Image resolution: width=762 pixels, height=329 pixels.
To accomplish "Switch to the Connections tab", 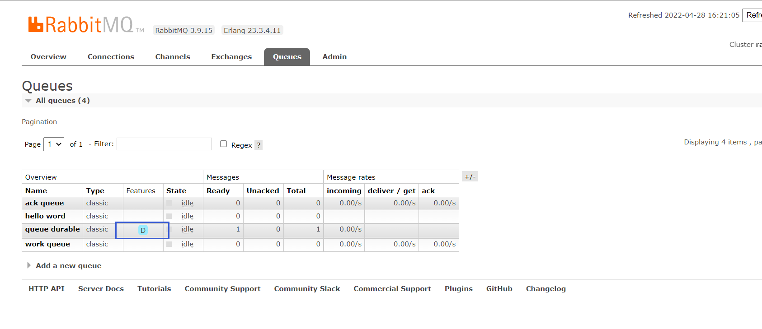I will click(x=111, y=56).
